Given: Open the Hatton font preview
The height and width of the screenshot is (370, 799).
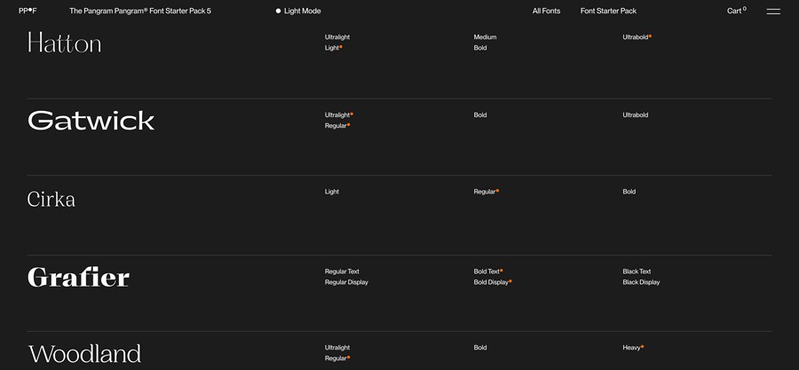Looking at the screenshot, I should pos(65,43).
